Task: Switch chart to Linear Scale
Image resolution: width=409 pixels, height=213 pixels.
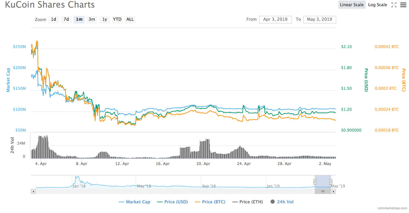Action: (x=352, y=5)
